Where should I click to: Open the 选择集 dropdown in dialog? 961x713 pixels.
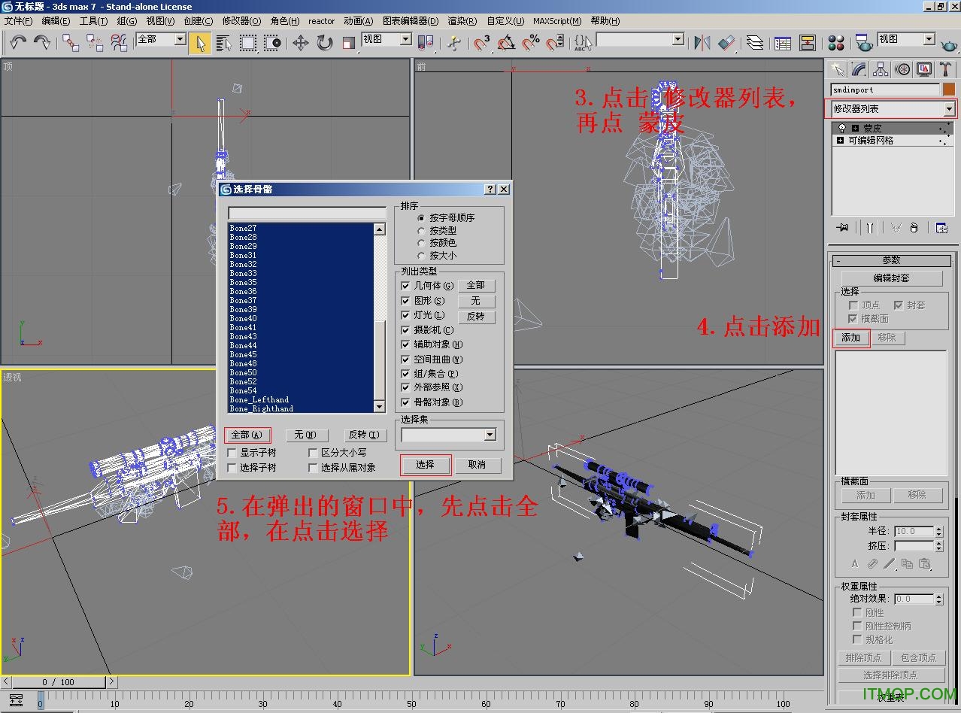pyautogui.click(x=490, y=435)
